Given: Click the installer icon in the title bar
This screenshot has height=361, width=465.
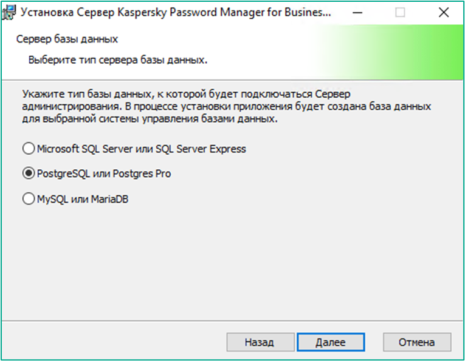Looking at the screenshot, I should pyautogui.click(x=9, y=12).
